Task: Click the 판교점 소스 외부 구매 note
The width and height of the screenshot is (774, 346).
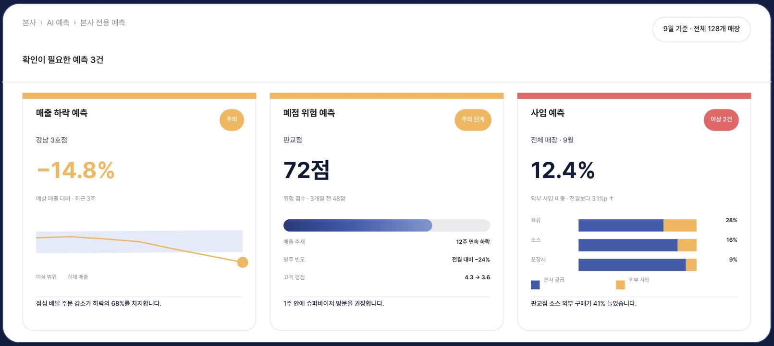Action: pyautogui.click(x=584, y=304)
